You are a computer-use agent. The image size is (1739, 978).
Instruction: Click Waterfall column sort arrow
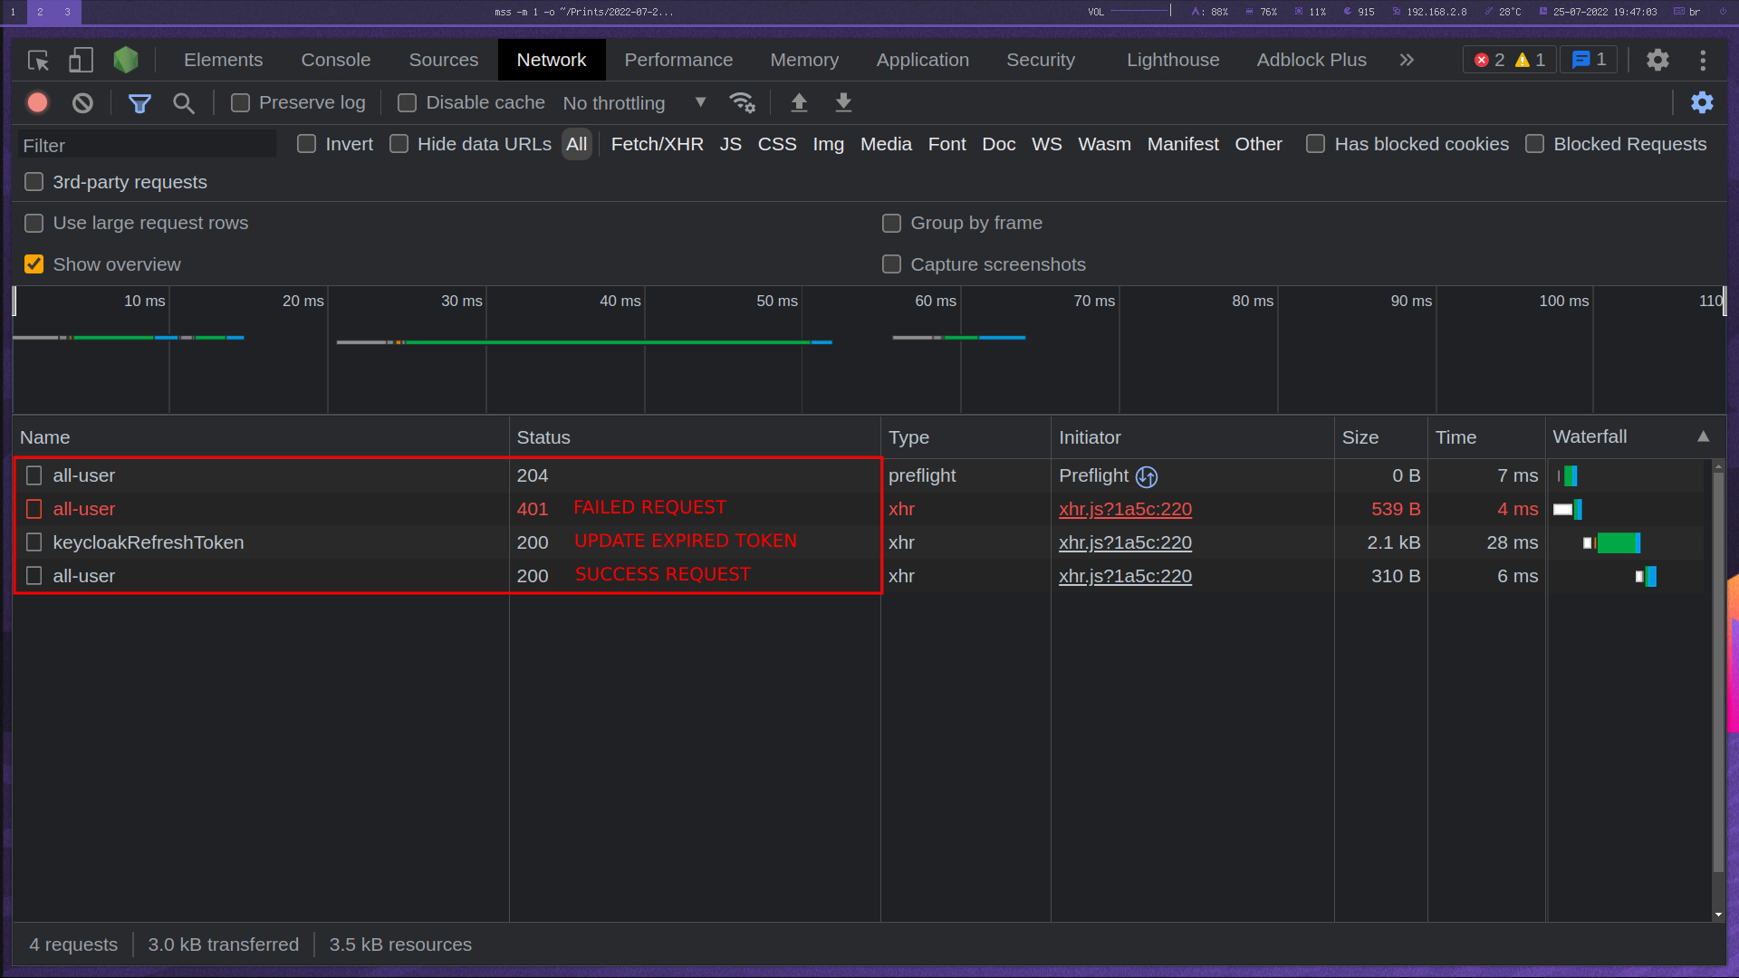point(1703,436)
